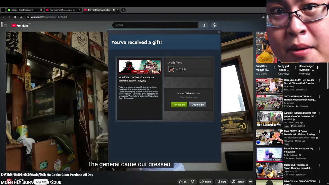Close the reheat frozen meal tab

[79, 10]
